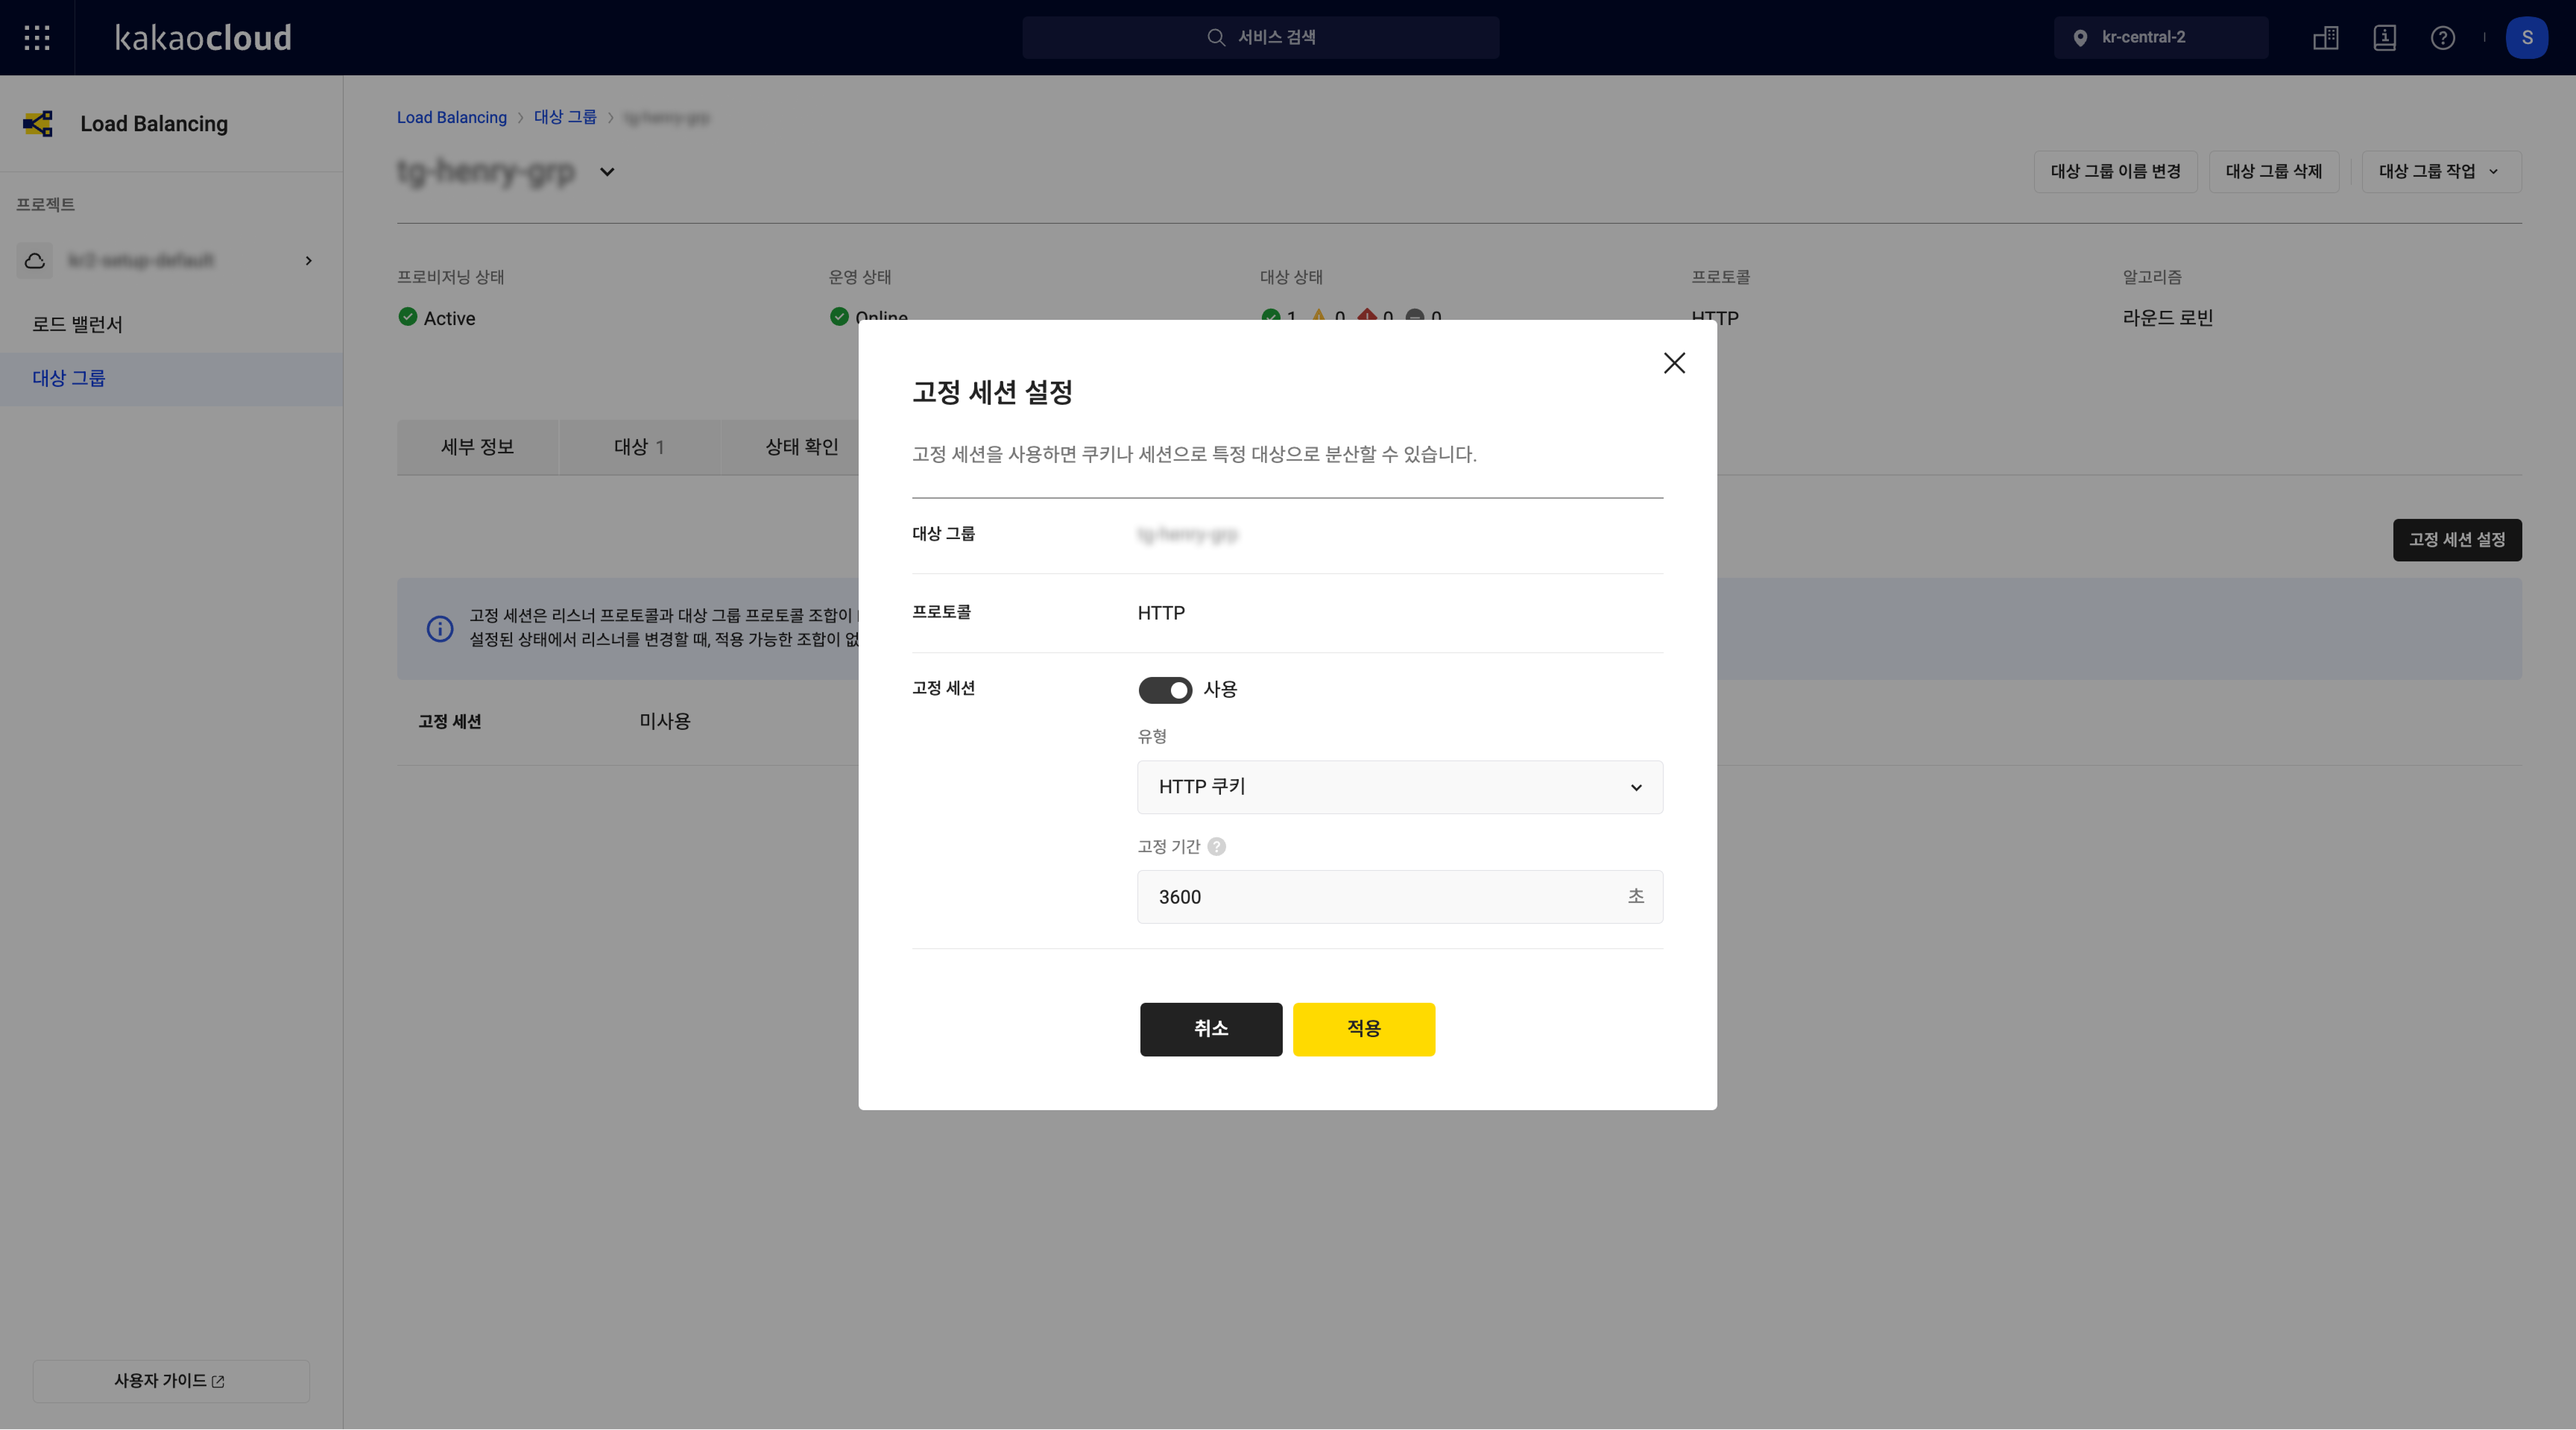Viewport: 2576px width, 1430px height.
Task: Click the 서비스 검색 search box
Action: (x=1260, y=38)
